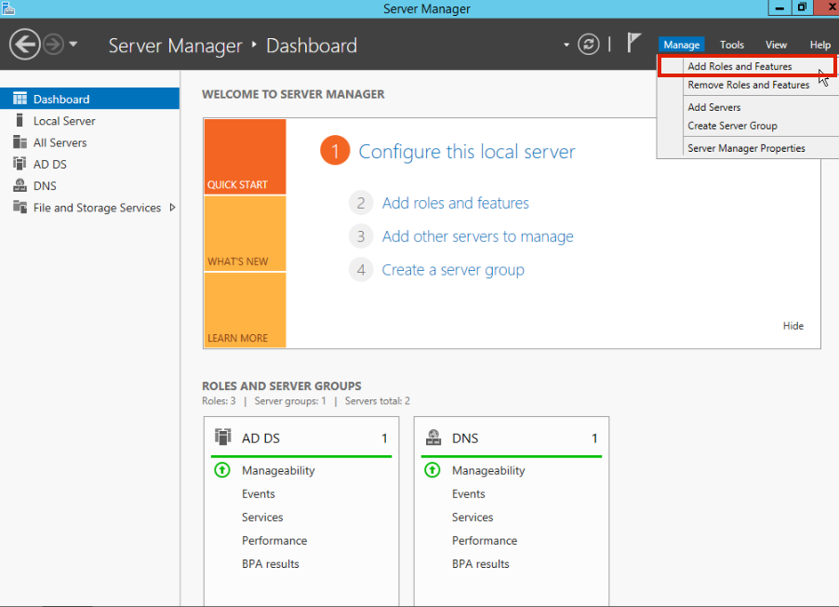
Task: Click the AD DS sidebar icon
Action: click(20, 164)
